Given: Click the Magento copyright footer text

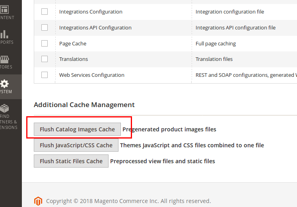Looking at the screenshot, I should tap(128, 201).
